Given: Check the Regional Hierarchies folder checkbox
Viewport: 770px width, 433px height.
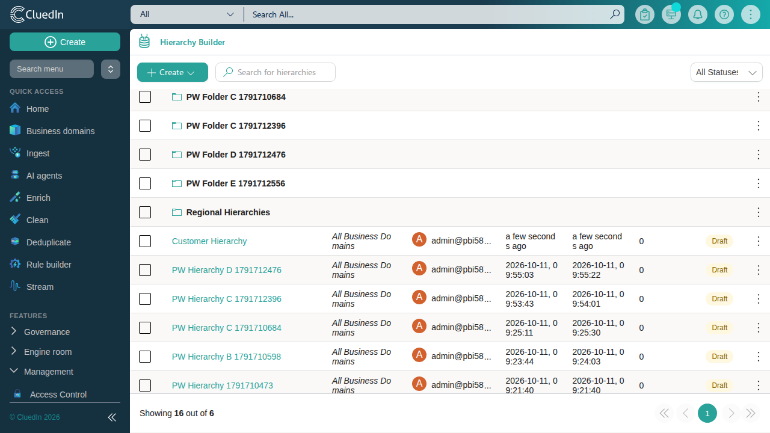Looking at the screenshot, I should click(145, 212).
